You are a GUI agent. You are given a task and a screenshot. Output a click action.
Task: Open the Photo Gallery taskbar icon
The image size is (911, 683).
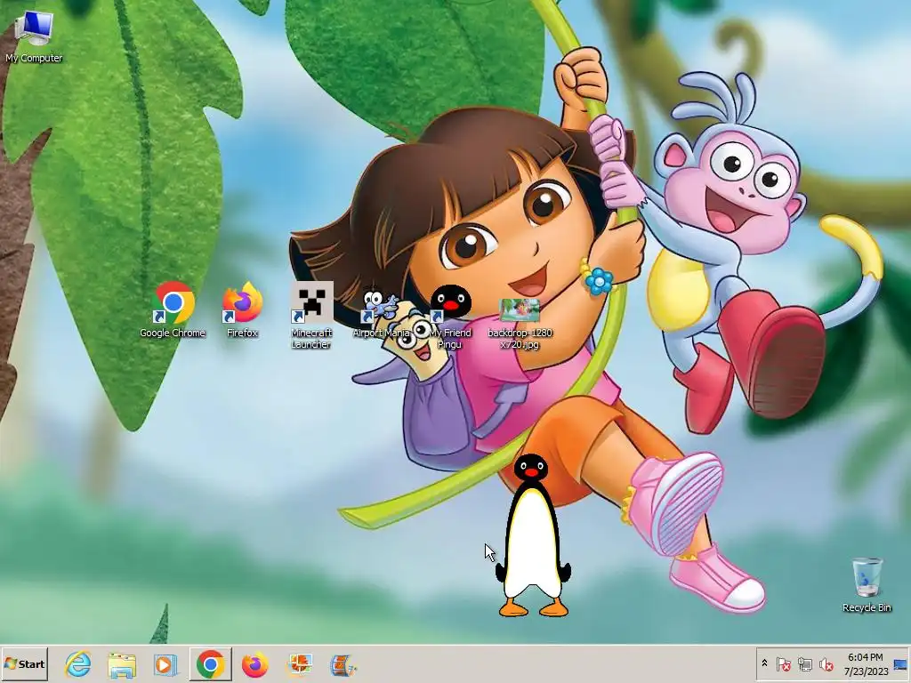tap(299, 664)
